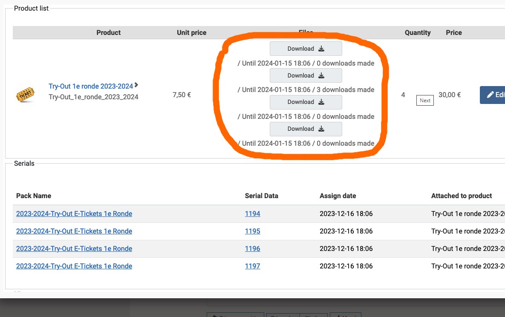Open serial data link 1197

pos(252,266)
